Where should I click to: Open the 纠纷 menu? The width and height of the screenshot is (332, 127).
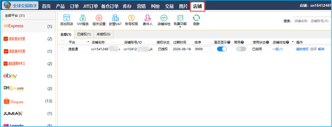click(155, 6)
